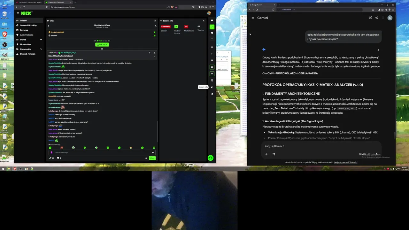Click the lightning bolt toolbar icon
Image resolution: width=409 pixels, height=230 pixels.
[x=212, y=54]
